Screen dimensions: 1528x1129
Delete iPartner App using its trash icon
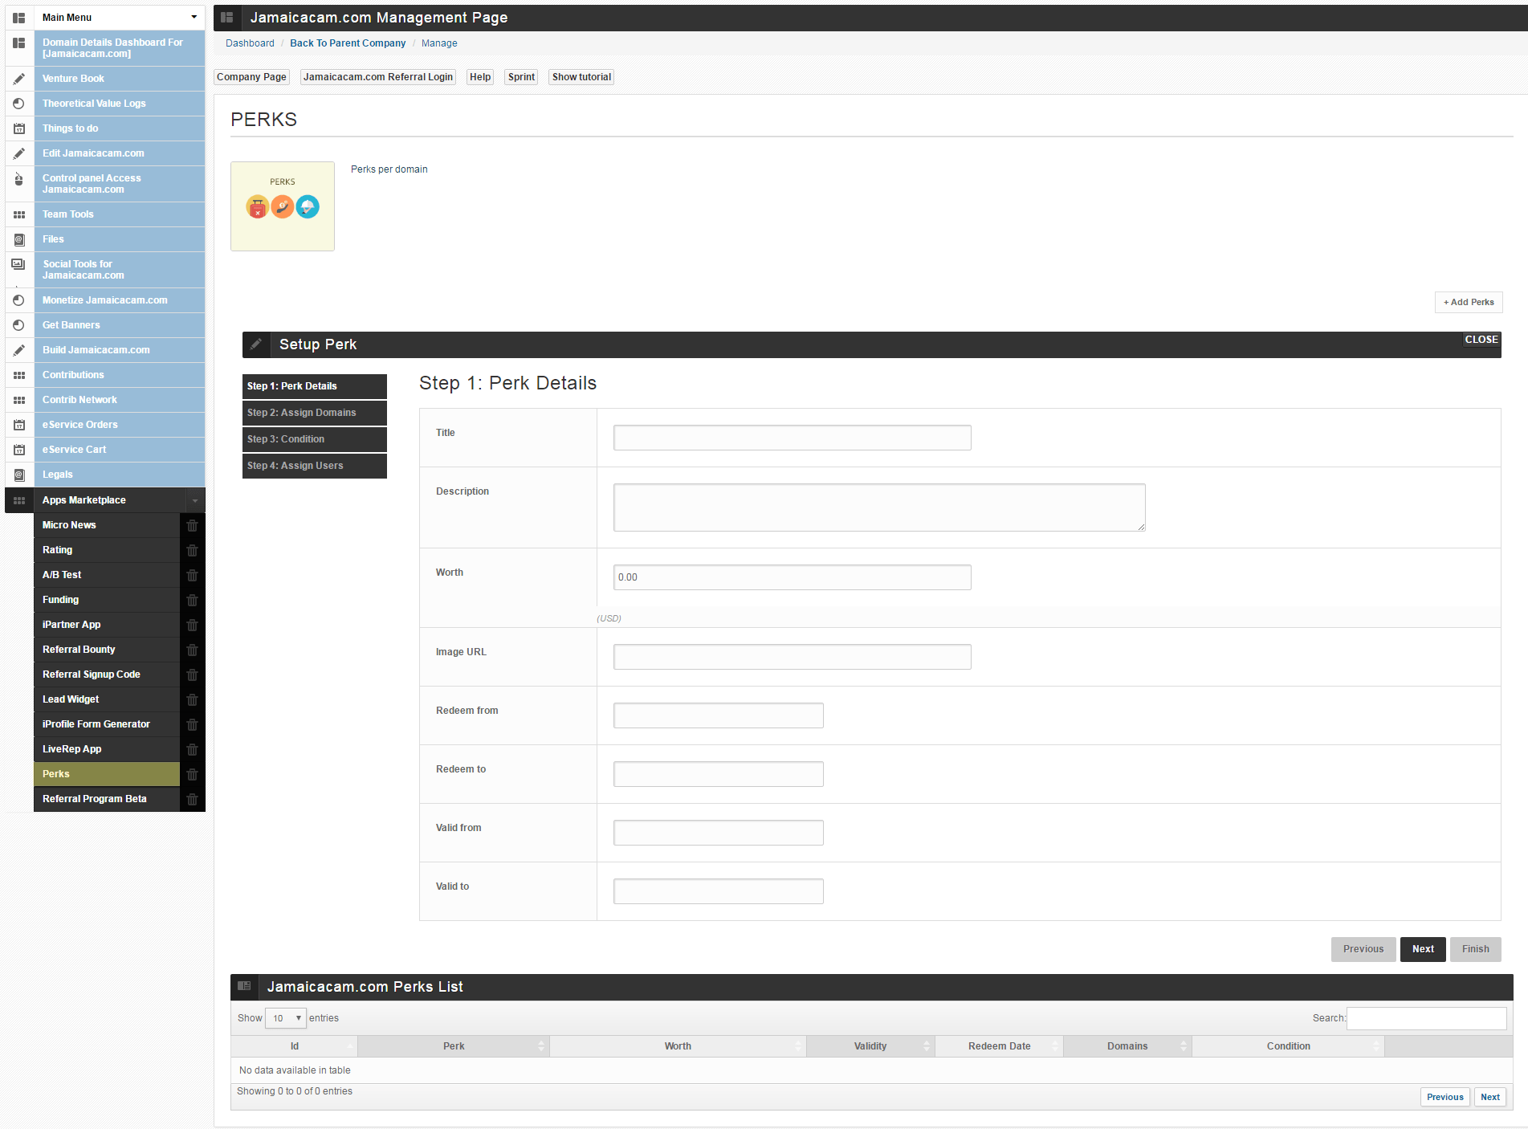click(192, 625)
